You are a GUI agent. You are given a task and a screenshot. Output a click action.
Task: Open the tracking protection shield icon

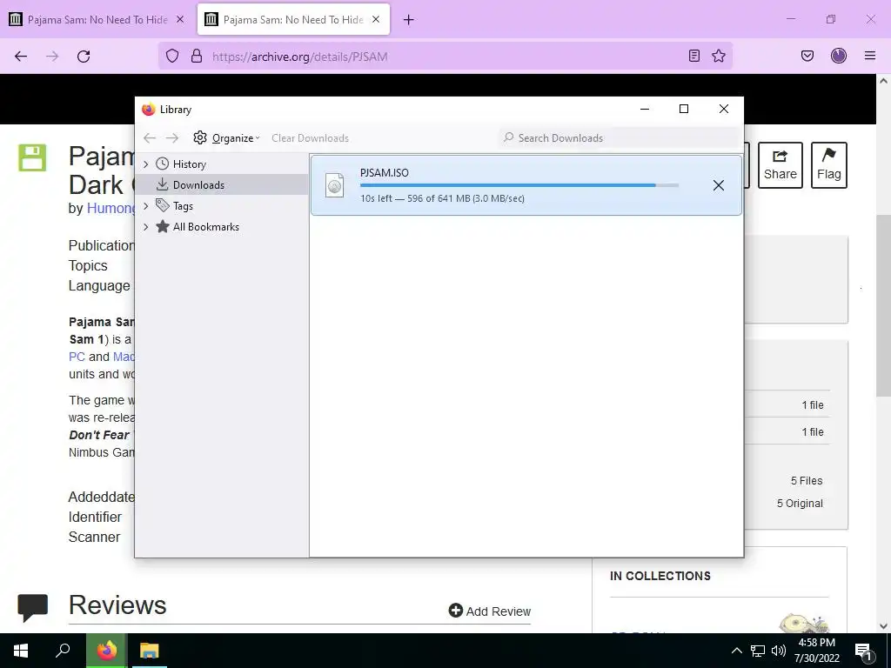coord(172,56)
